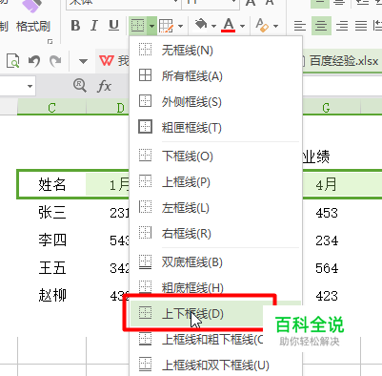The width and height of the screenshot is (382, 376).
Task: Choose 无框线(N) no border option
Action: [215, 50]
